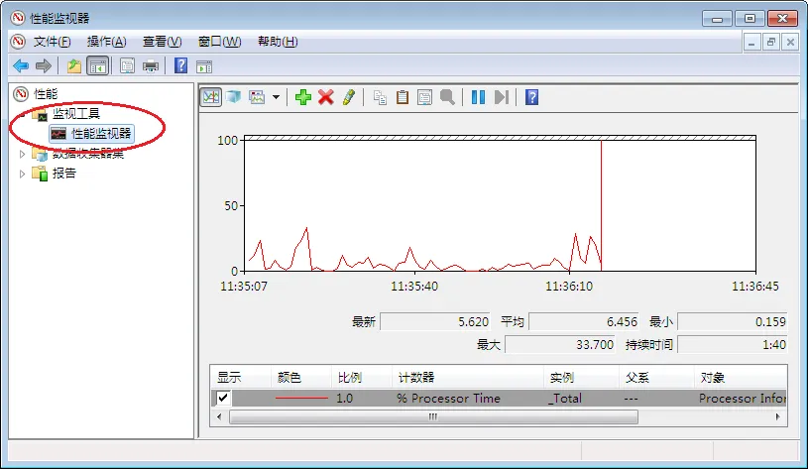Screen dimensions: 808x469
Task: Click the 显示 column header
Action: [241, 378]
